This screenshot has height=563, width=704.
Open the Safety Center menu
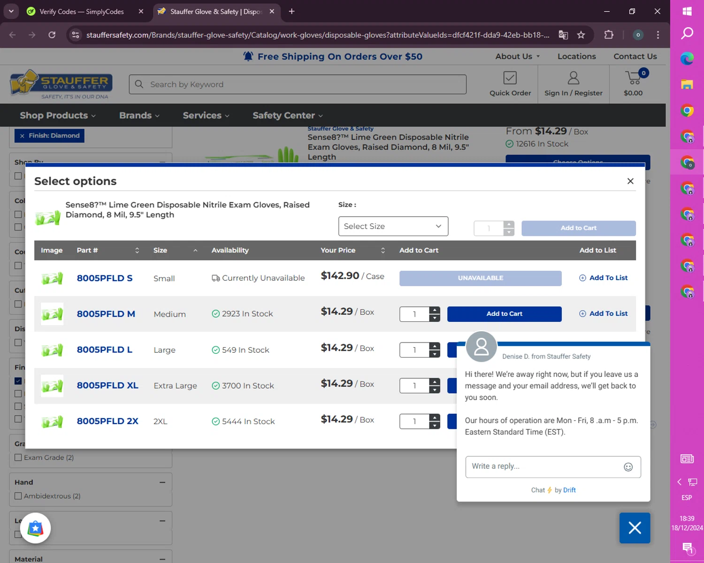click(x=288, y=115)
